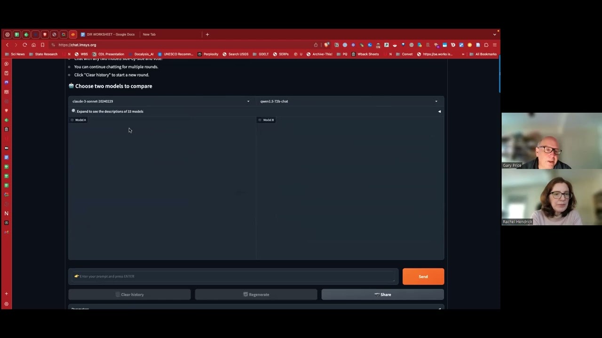The height and width of the screenshot is (338, 602).
Task: Open the CDL Presentation bookmark
Action: tap(108, 54)
